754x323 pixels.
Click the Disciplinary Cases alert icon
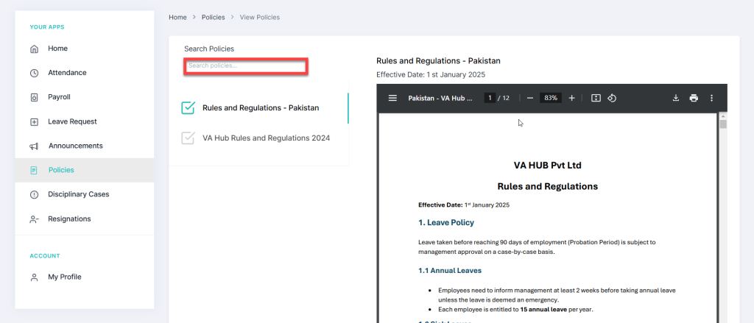click(x=34, y=195)
